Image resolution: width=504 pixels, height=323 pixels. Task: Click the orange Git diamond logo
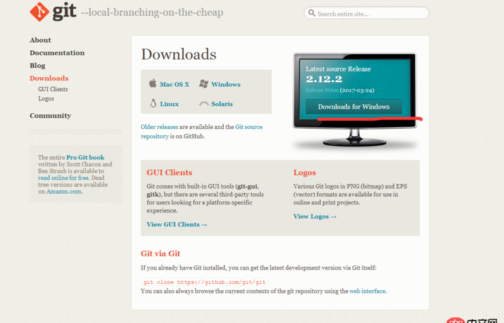pos(39,12)
